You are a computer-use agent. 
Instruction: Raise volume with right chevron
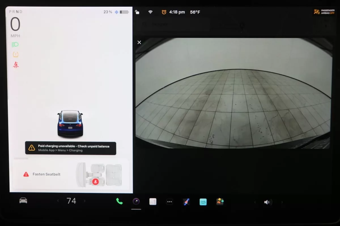282,202
